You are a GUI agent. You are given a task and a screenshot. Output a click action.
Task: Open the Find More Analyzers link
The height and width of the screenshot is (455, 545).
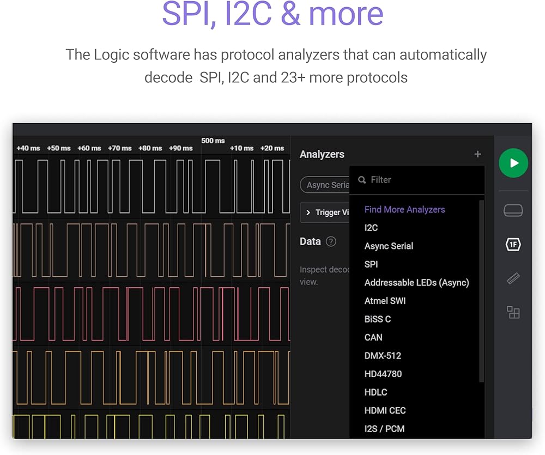click(404, 209)
